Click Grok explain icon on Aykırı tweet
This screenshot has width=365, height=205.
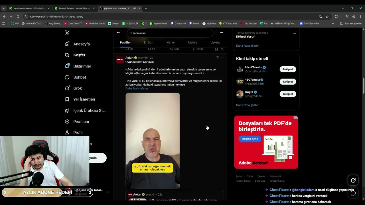pos(217,58)
